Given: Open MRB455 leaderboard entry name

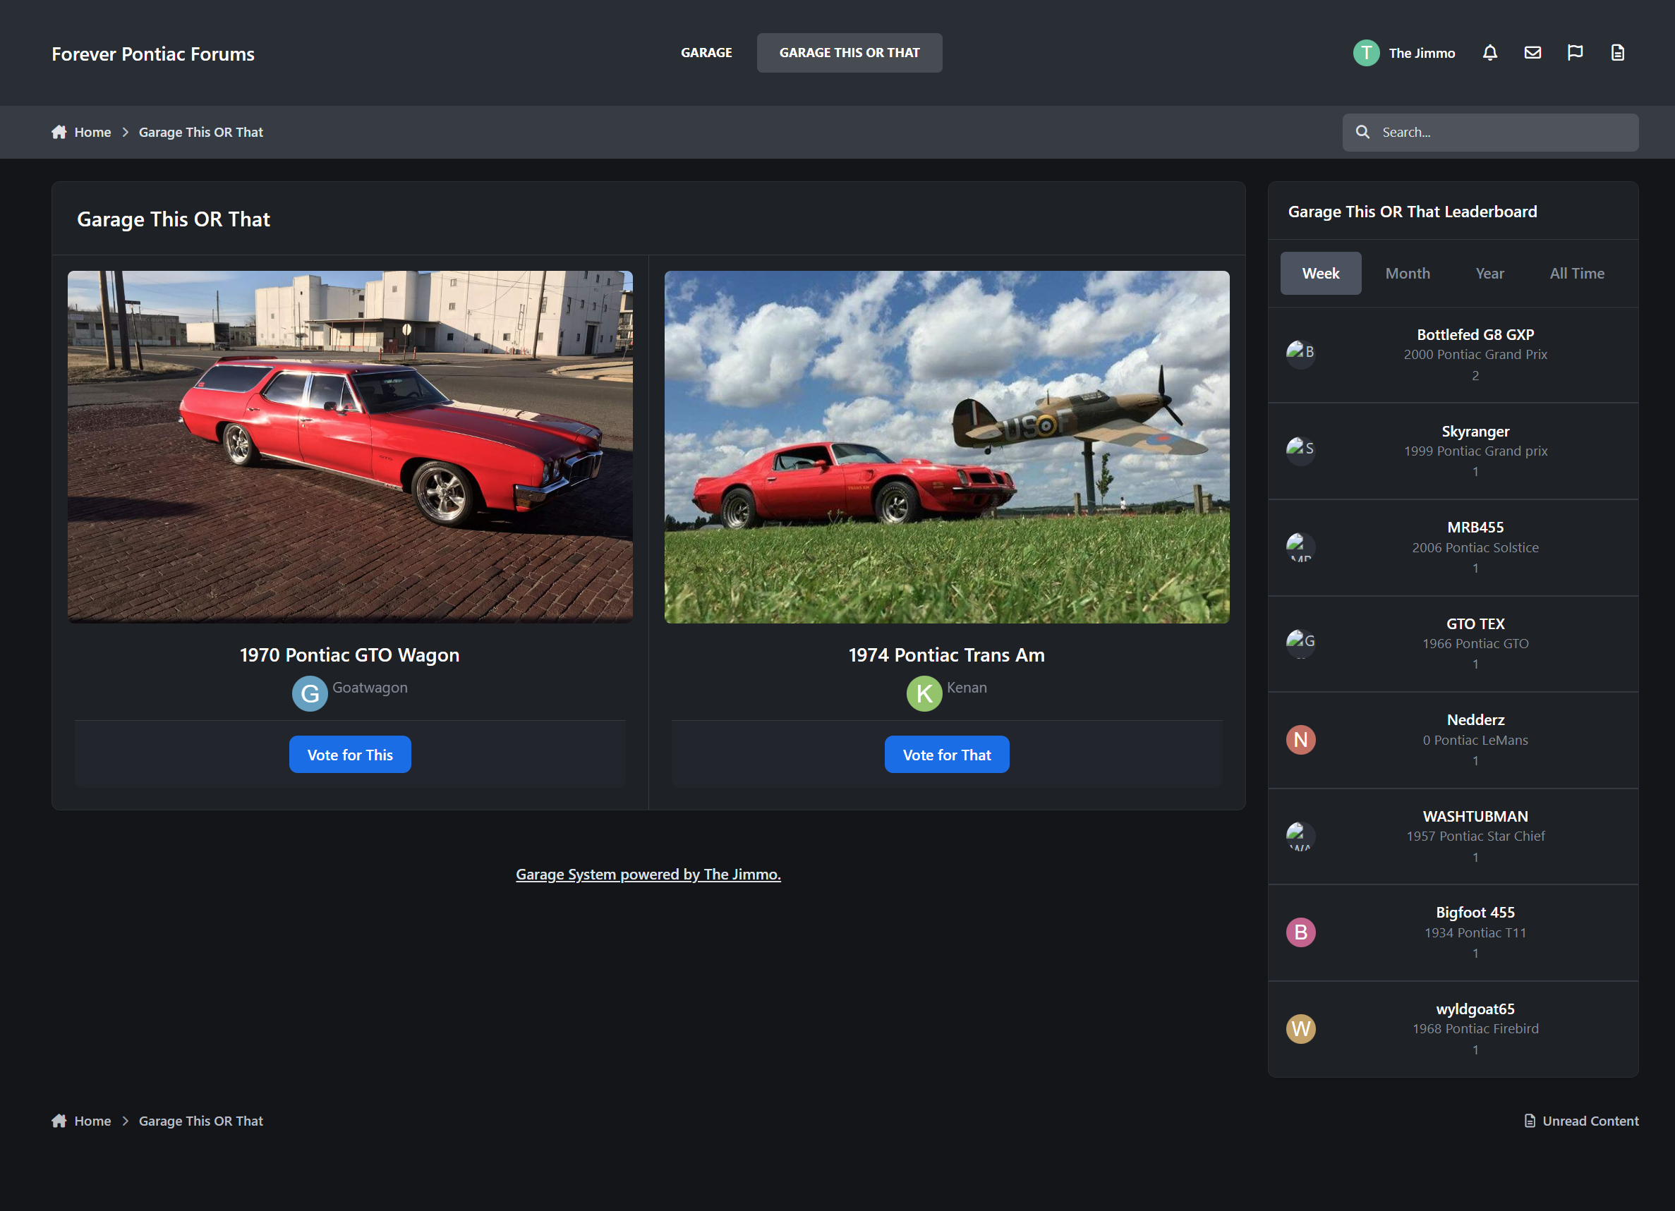Looking at the screenshot, I should pyautogui.click(x=1475, y=528).
